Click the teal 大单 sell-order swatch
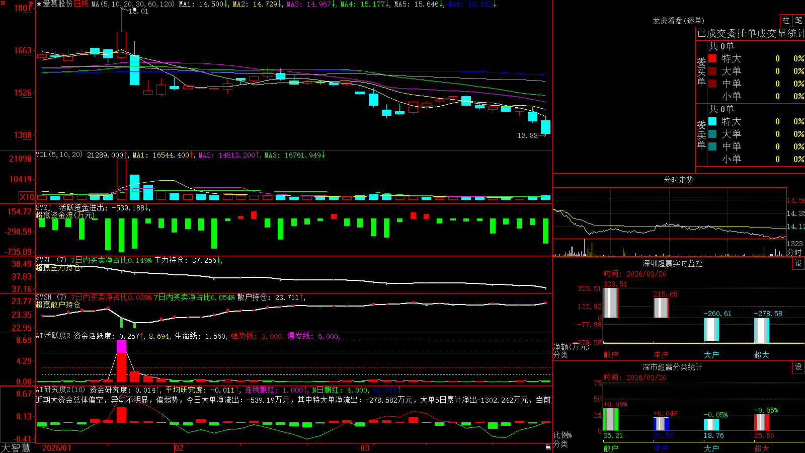 coord(712,134)
